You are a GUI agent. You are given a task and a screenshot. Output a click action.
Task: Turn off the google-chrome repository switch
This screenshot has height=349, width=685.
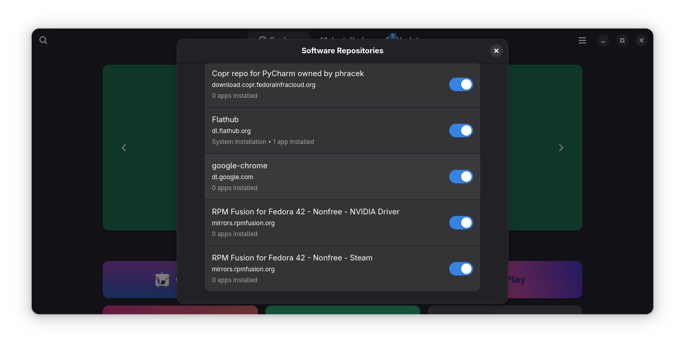(461, 177)
